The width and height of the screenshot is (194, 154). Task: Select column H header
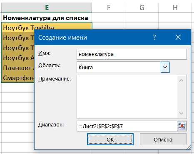(x=175, y=7)
